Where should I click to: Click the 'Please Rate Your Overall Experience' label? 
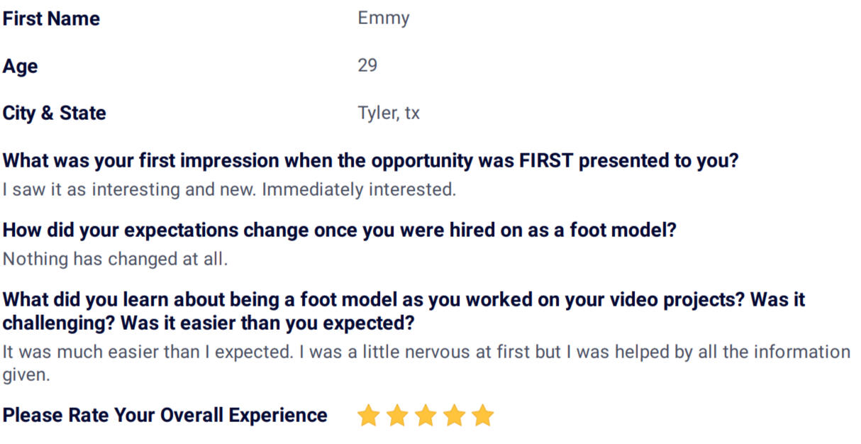165,416
